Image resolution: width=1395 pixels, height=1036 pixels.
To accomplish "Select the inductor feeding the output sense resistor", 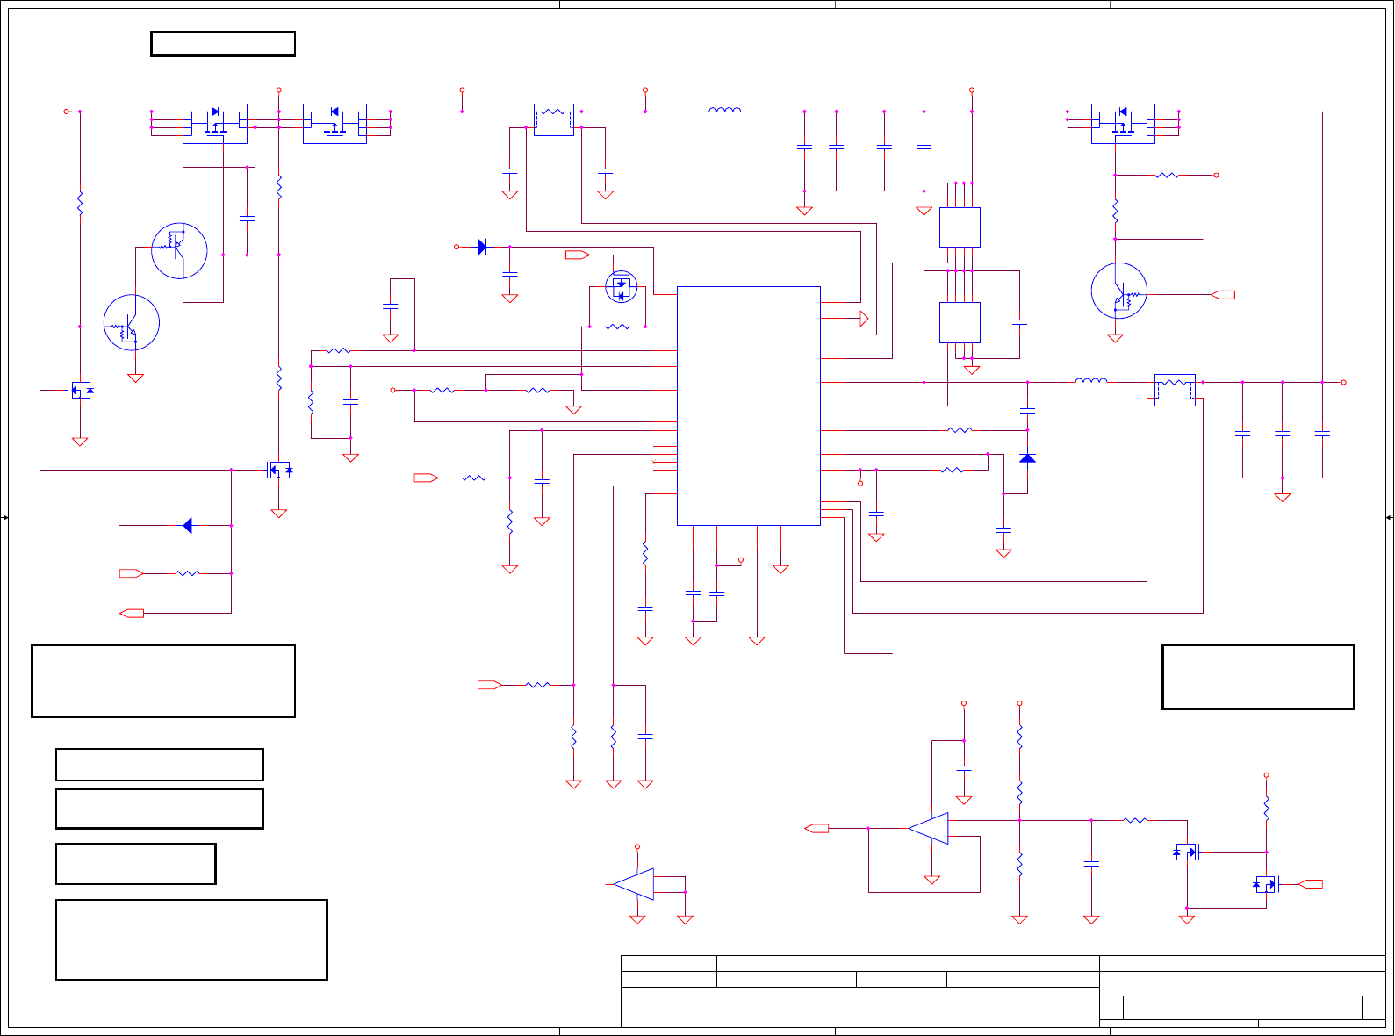I will click(1091, 381).
